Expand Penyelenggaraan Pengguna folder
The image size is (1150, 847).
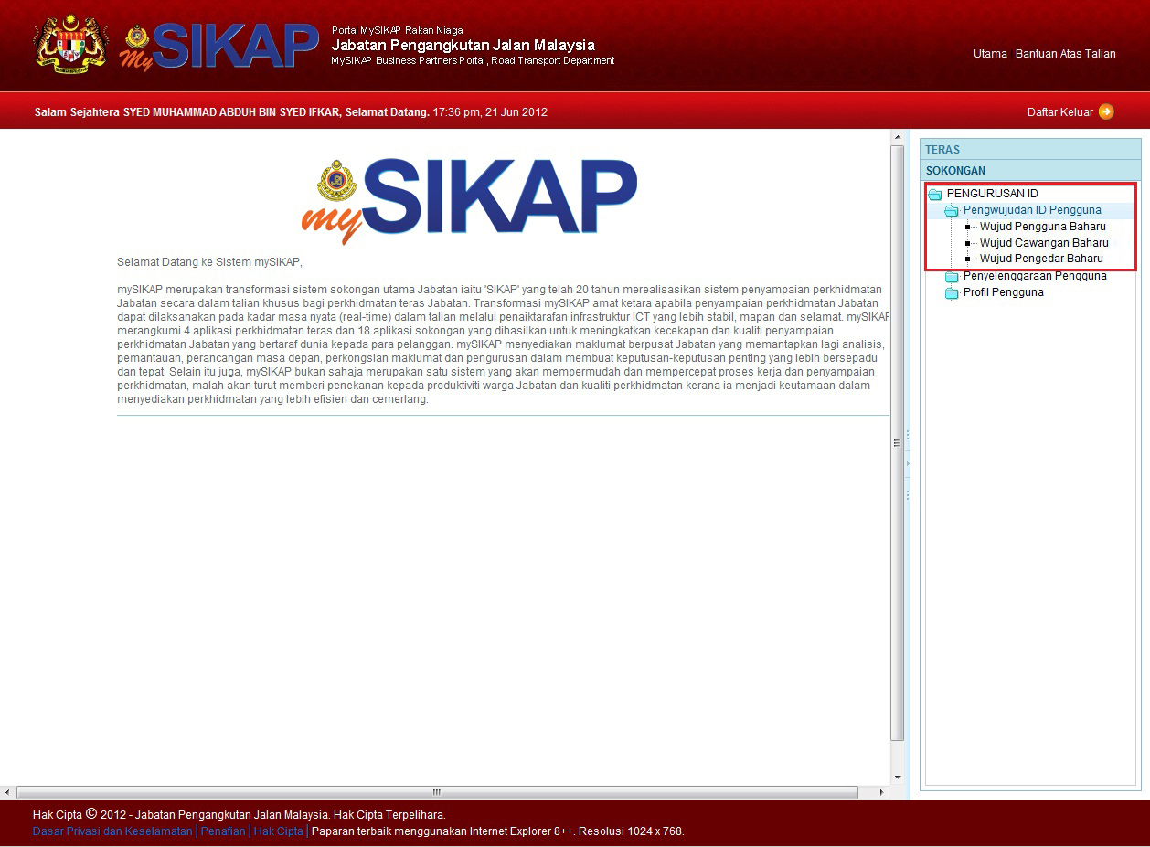point(1035,276)
